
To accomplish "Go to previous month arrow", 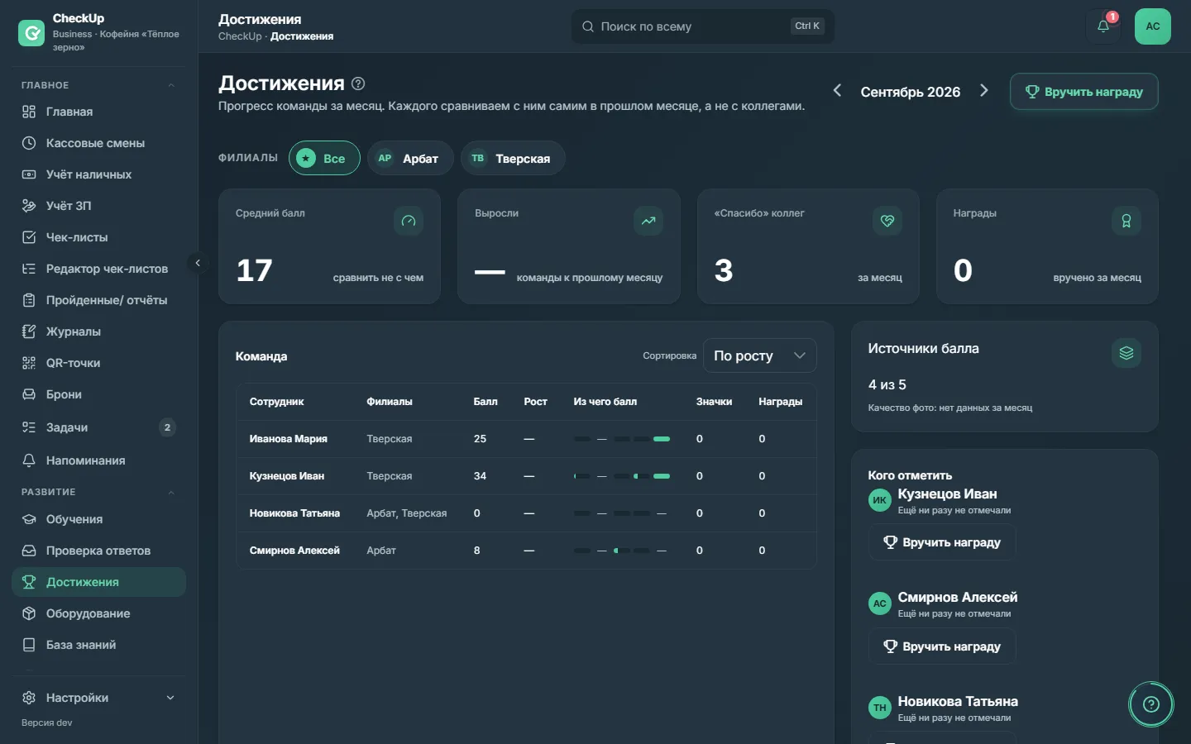I will click(x=837, y=90).
